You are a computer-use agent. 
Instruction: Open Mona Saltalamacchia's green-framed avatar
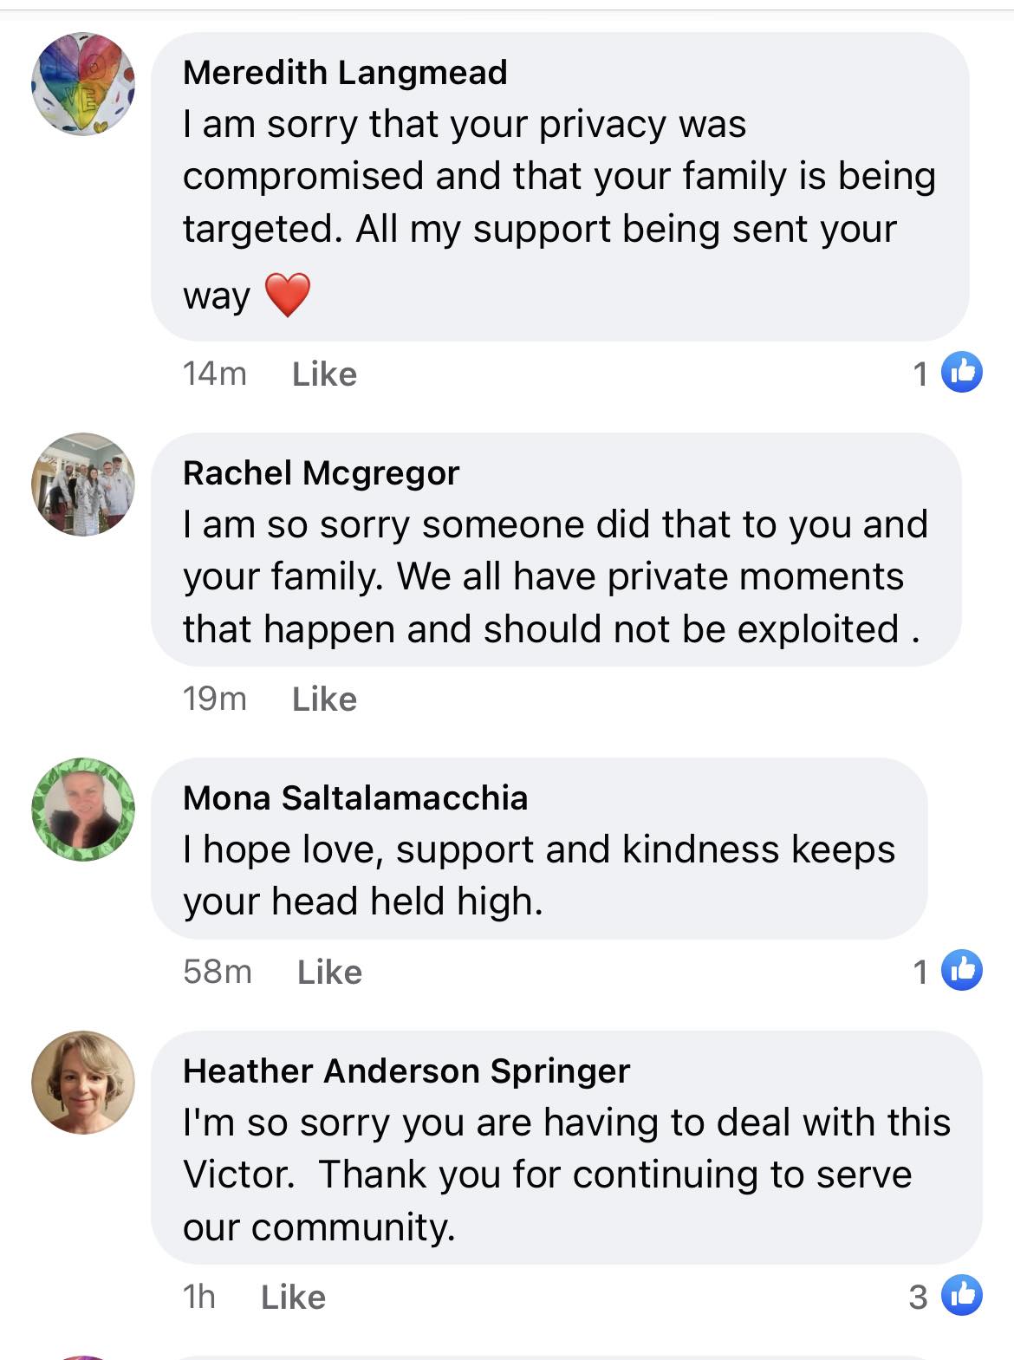83,810
